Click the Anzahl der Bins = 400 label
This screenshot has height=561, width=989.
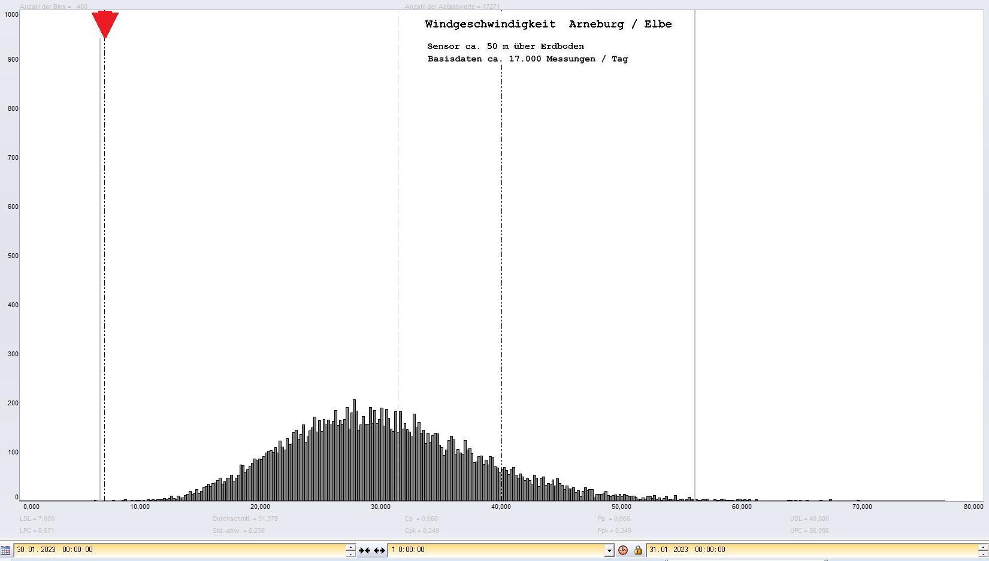(x=53, y=7)
